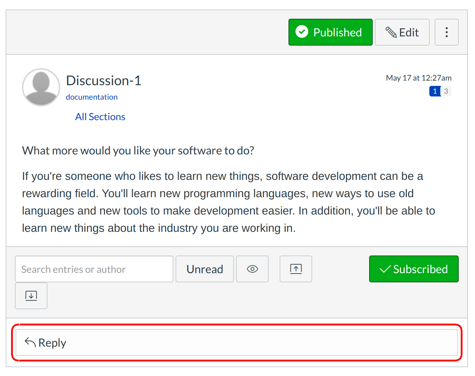Toggle the Unread filter button
Screen dimensions: 475x376
coord(205,269)
